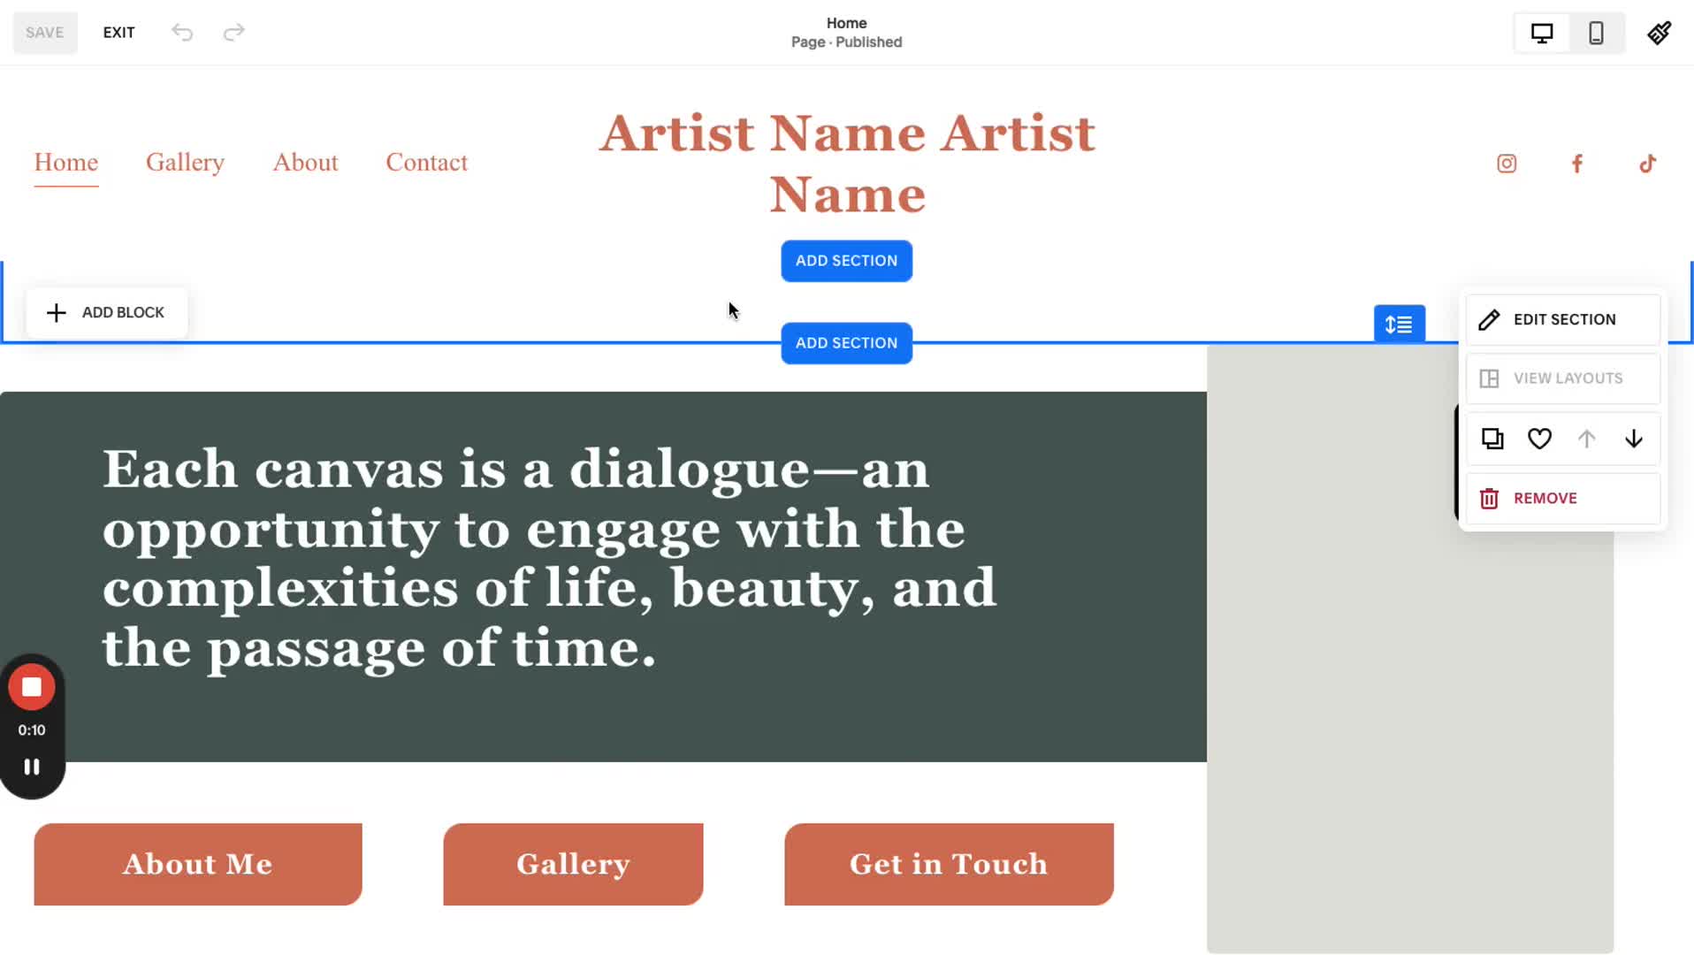
Task: Click the upper Add Section button
Action: (x=846, y=261)
